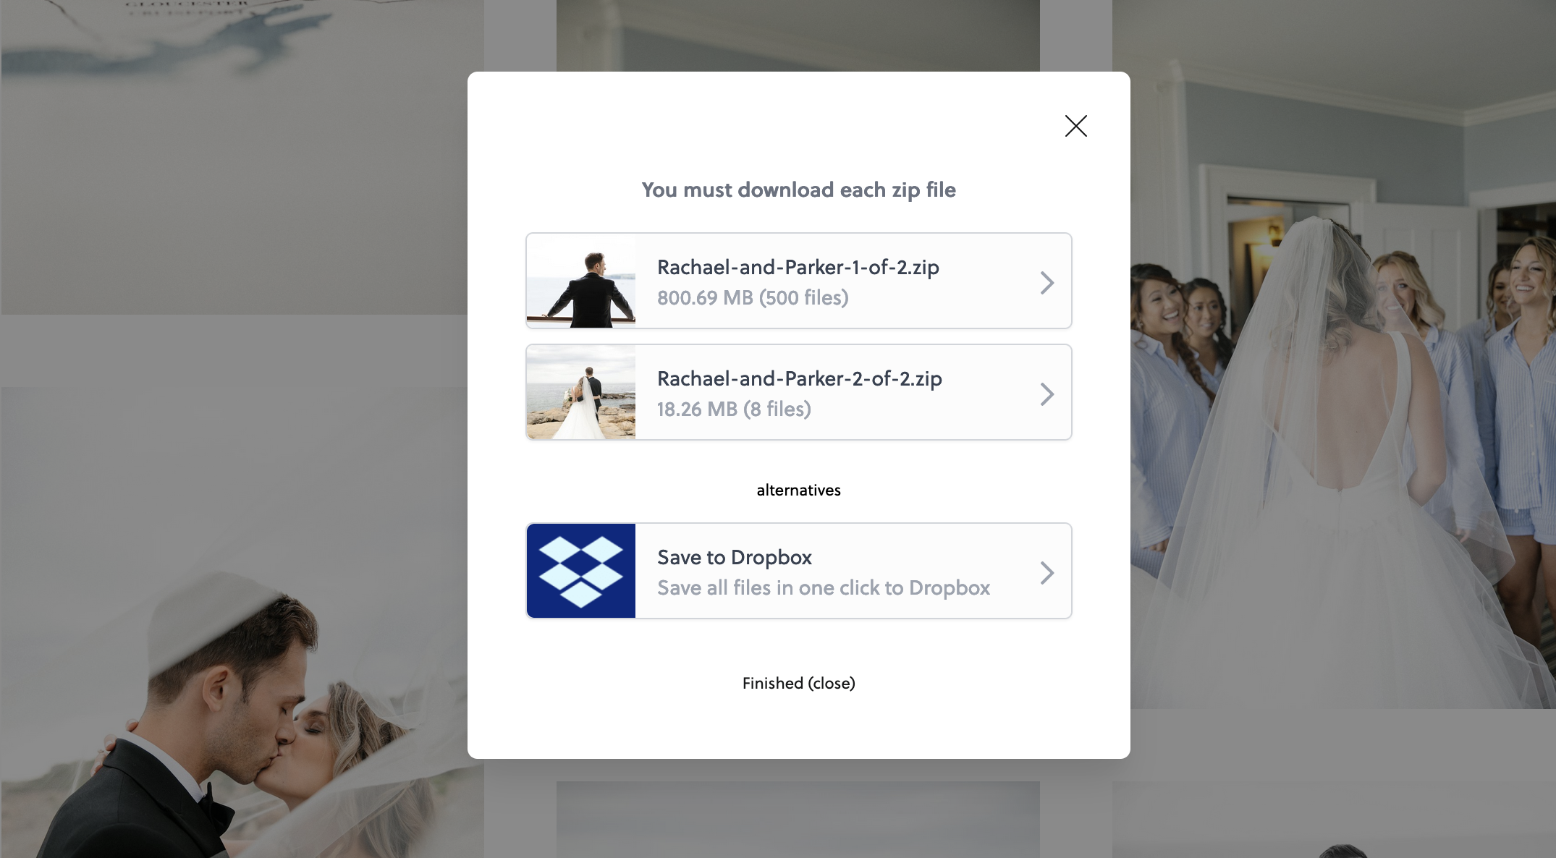This screenshot has width=1556, height=858.
Task: Close the download dialog with the X icon
Action: pyautogui.click(x=1075, y=126)
